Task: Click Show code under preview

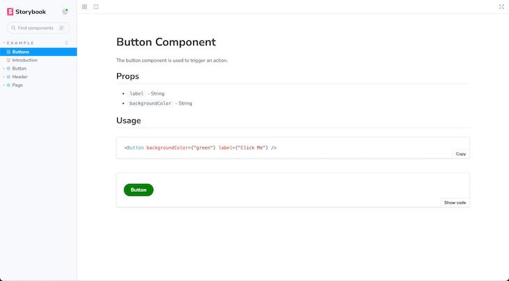Action: click(455, 202)
